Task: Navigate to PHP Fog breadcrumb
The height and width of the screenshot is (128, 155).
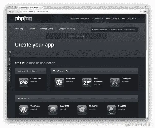Action: (19, 29)
